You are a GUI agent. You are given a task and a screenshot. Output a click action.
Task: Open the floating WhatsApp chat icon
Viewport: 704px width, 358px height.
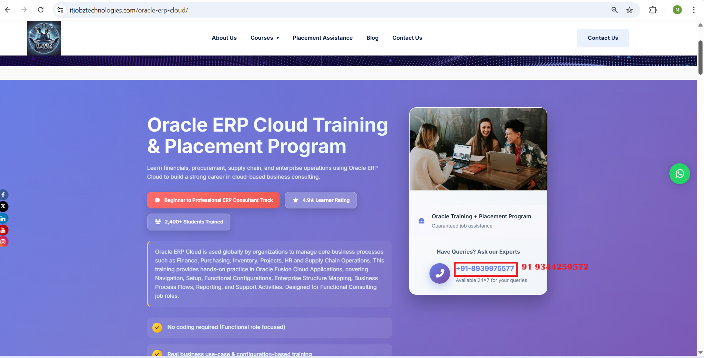pos(679,173)
